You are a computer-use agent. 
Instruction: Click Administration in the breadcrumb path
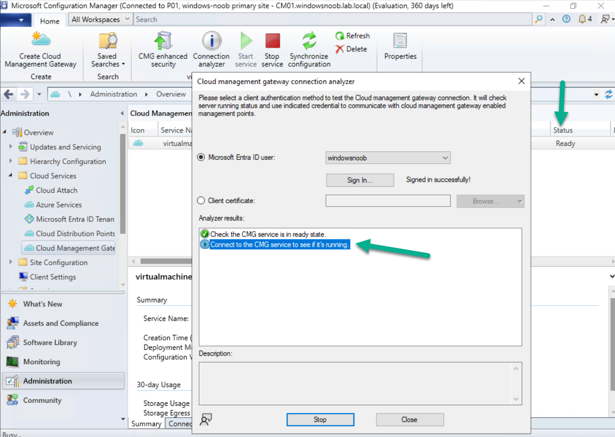113,94
